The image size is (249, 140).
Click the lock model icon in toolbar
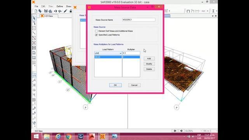point(71,11)
